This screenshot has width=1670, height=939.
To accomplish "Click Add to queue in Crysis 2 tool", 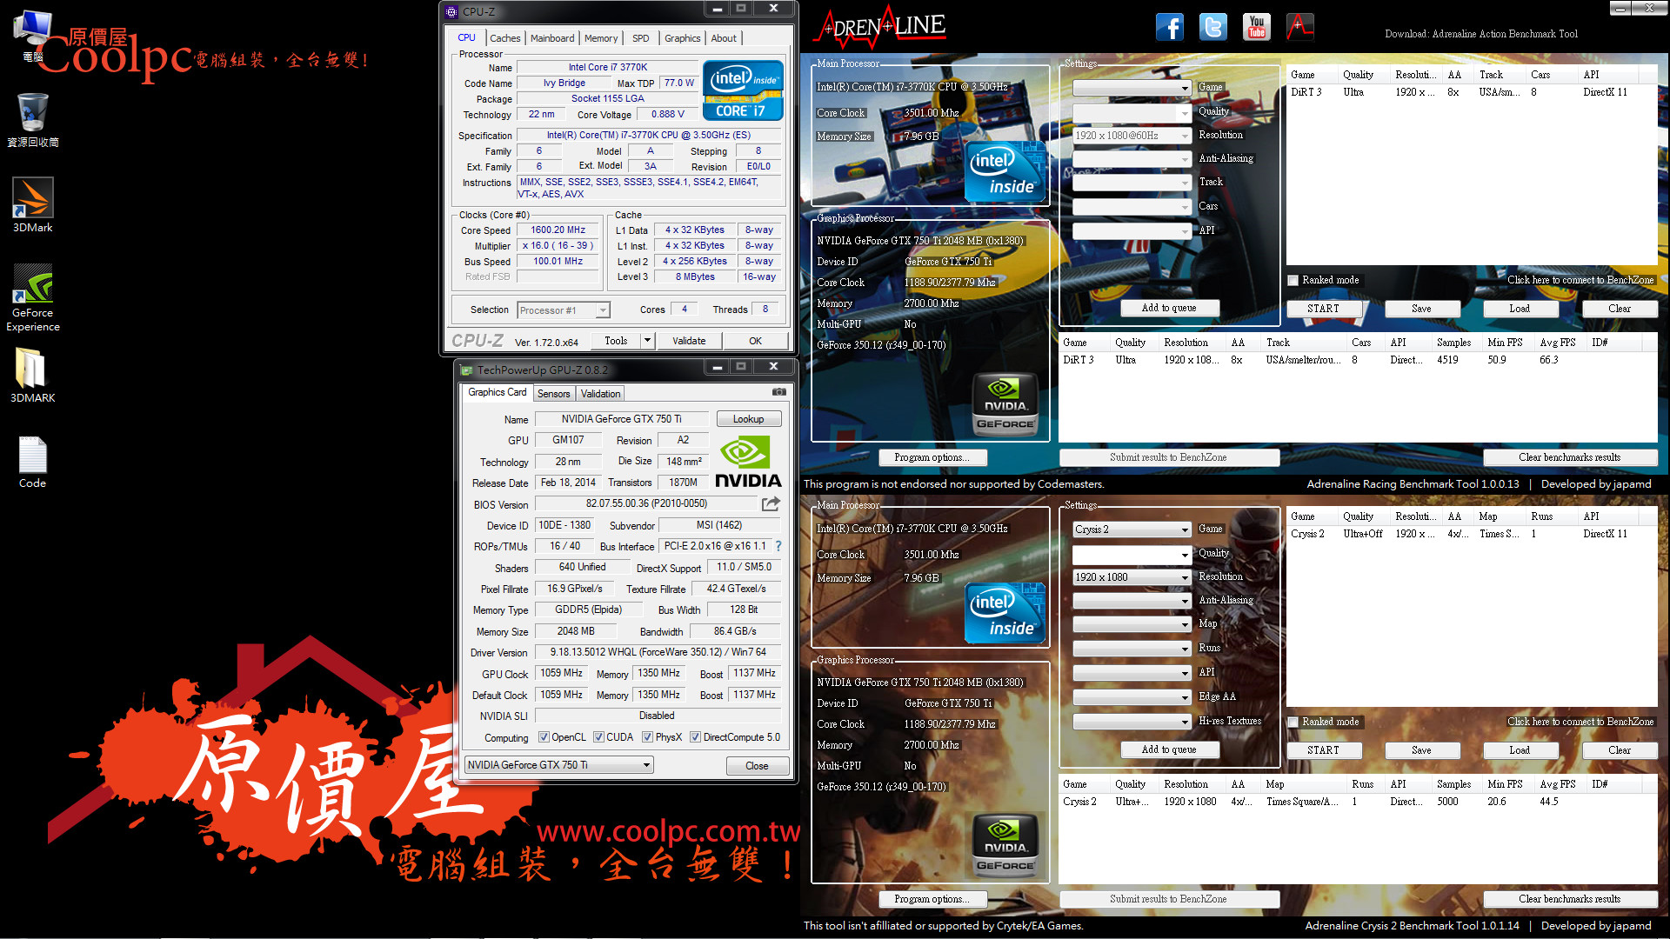I will pos(1169,749).
